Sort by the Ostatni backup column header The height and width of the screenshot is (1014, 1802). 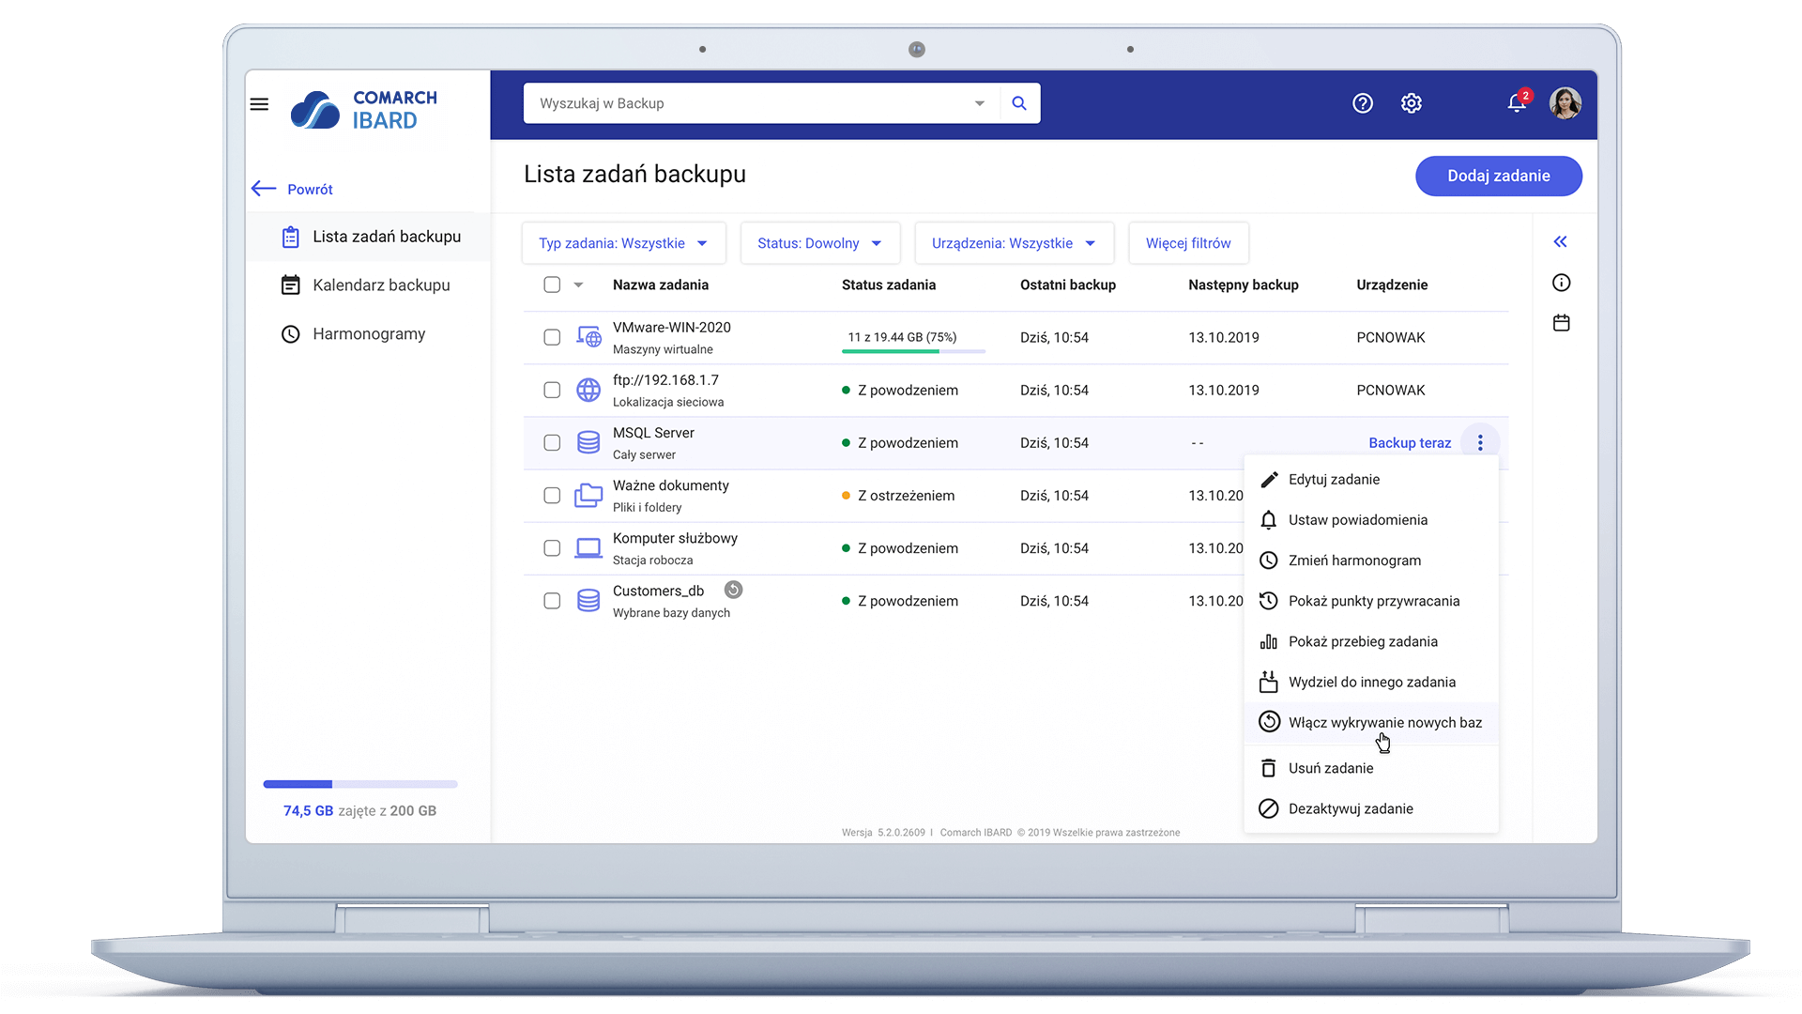pos(1067,284)
